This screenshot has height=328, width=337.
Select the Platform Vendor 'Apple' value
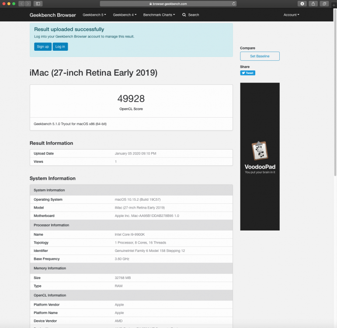(119, 305)
